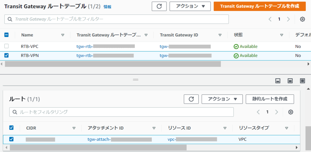This screenshot has height=152, width=311.
Task: Open RTB-VPC tgw-rtb route table link
Action: (x=105, y=47)
